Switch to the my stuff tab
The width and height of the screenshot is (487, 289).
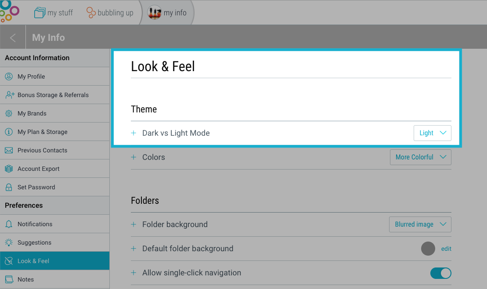pyautogui.click(x=54, y=13)
